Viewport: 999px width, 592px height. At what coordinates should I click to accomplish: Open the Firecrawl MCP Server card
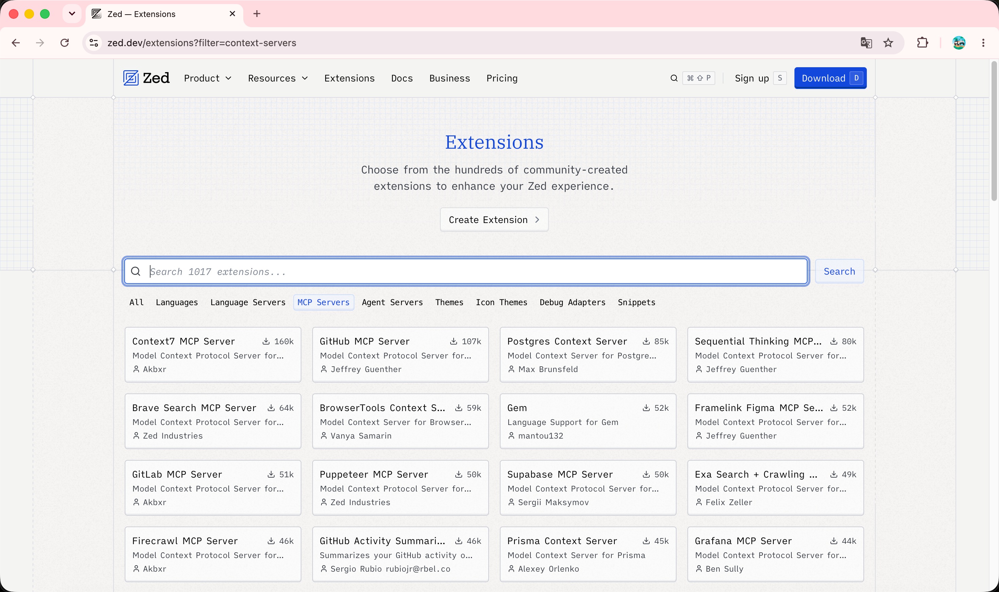213,555
